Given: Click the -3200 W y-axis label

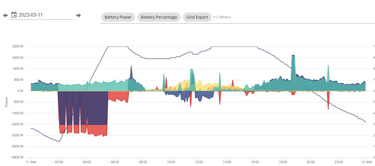Looking at the screenshot, I should (17, 135).
